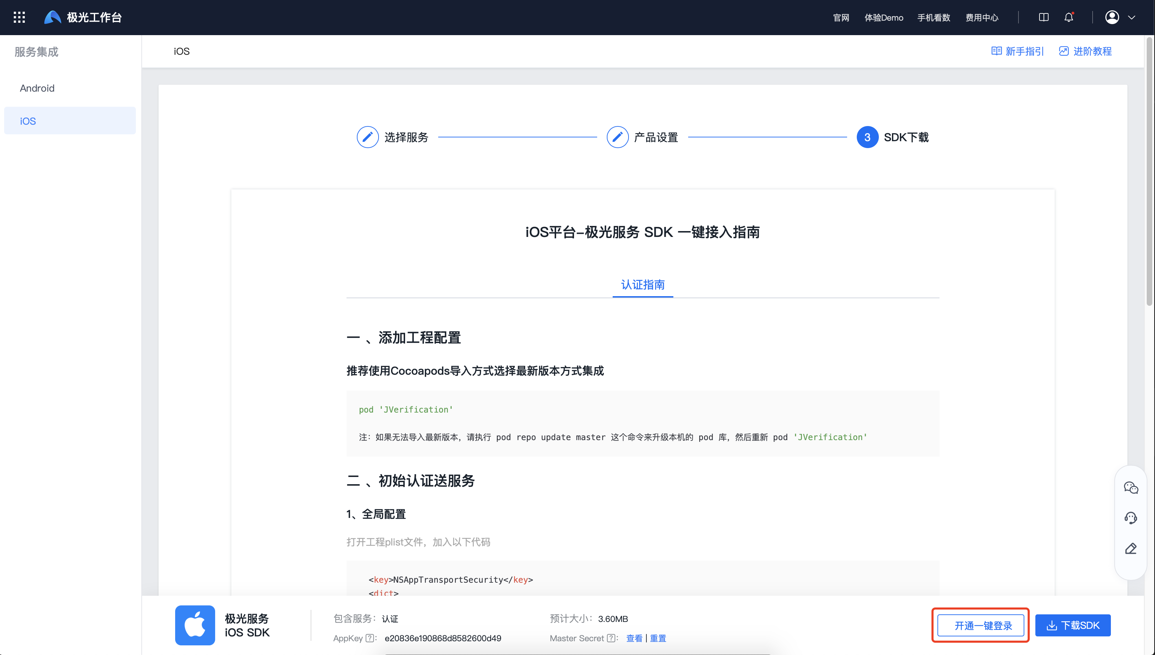
Task: View the Master Secret via 查看
Action: tap(634, 638)
